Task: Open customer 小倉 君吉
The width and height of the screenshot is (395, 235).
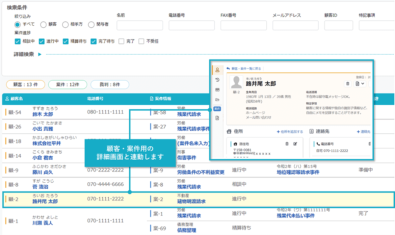Action: pyautogui.click(x=42, y=158)
